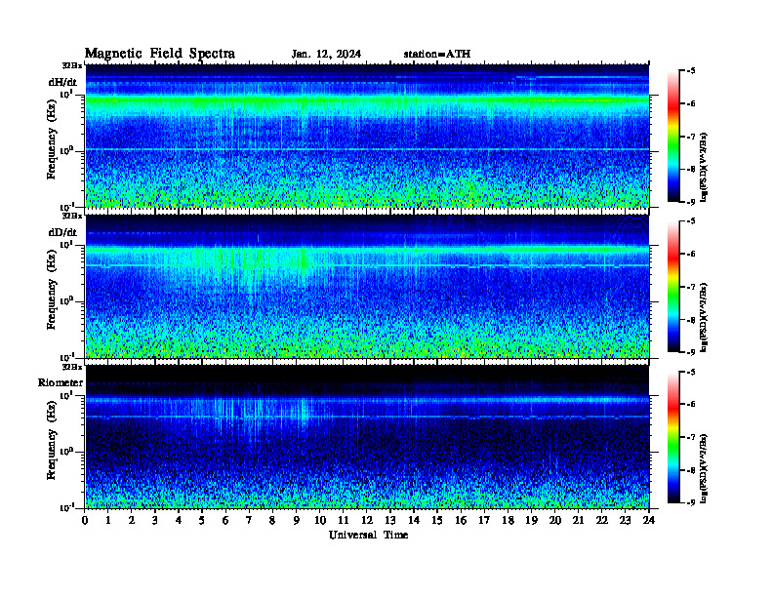Click hour '14' on the time axis
Screen dimensions: 773x597
[x=414, y=521]
